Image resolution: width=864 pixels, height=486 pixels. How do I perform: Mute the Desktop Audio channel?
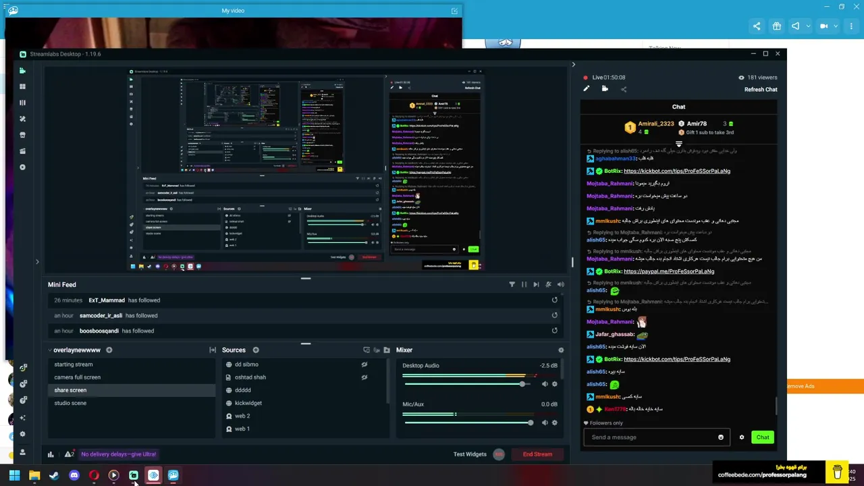point(545,384)
